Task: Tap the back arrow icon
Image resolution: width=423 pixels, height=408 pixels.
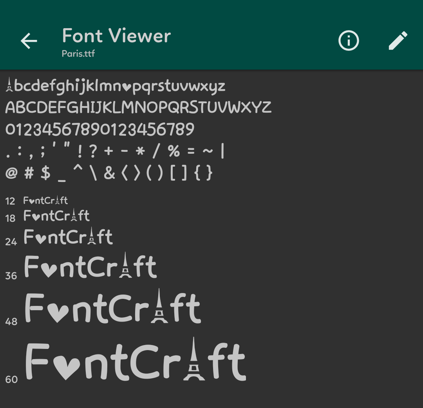Action: (x=29, y=41)
